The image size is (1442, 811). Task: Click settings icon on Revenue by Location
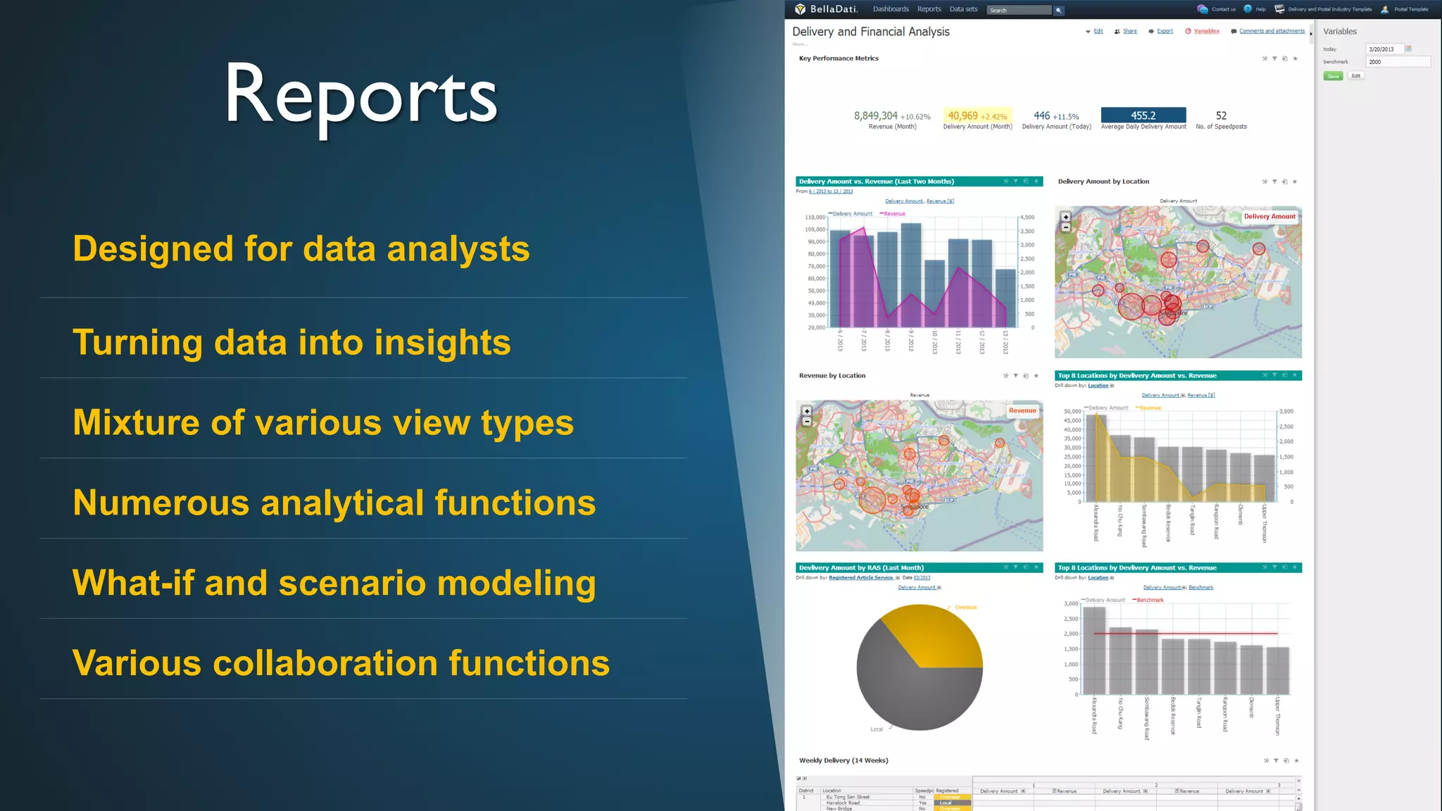pos(1005,376)
